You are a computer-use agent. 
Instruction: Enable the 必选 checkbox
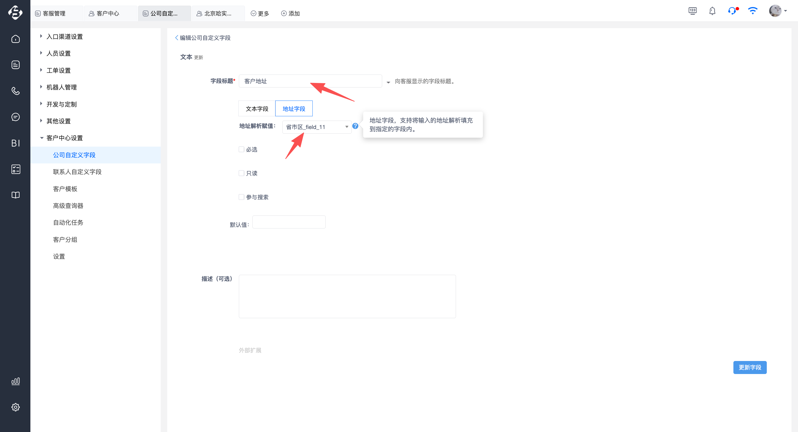coord(241,149)
